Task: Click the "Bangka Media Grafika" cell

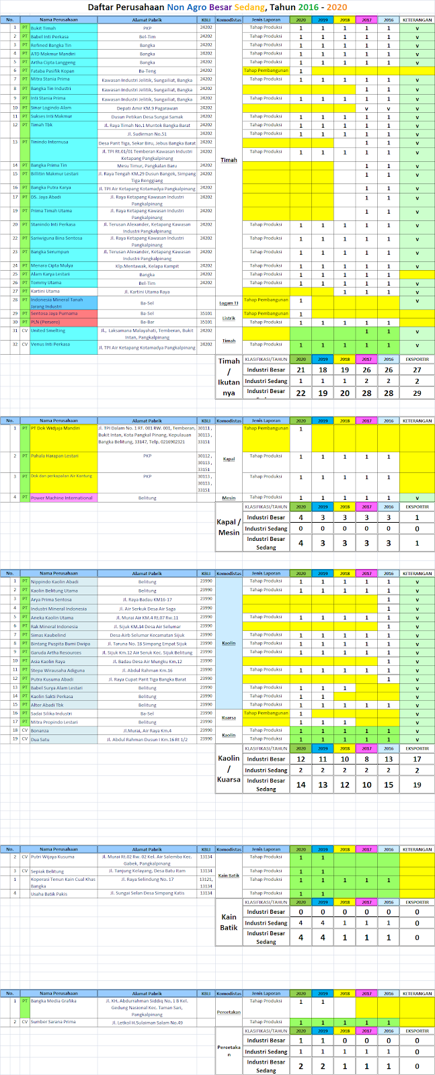Action: [x=63, y=1008]
